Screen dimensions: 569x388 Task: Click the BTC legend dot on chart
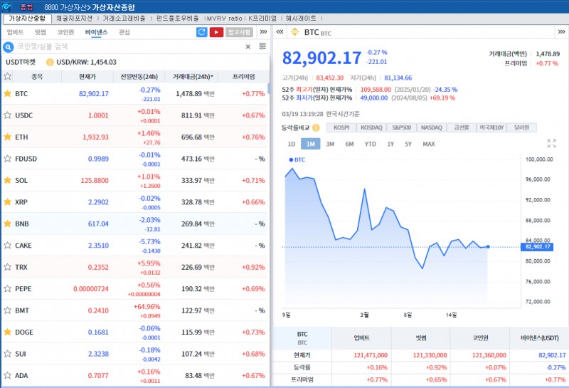pos(291,159)
